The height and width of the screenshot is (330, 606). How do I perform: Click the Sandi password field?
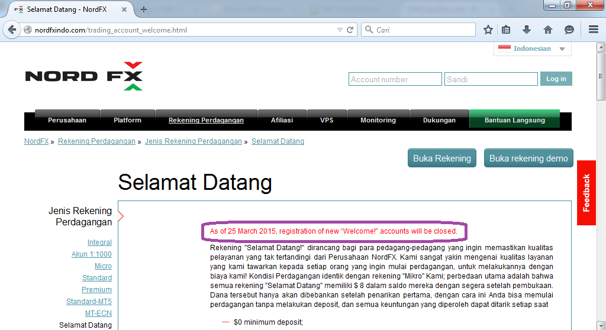point(491,79)
